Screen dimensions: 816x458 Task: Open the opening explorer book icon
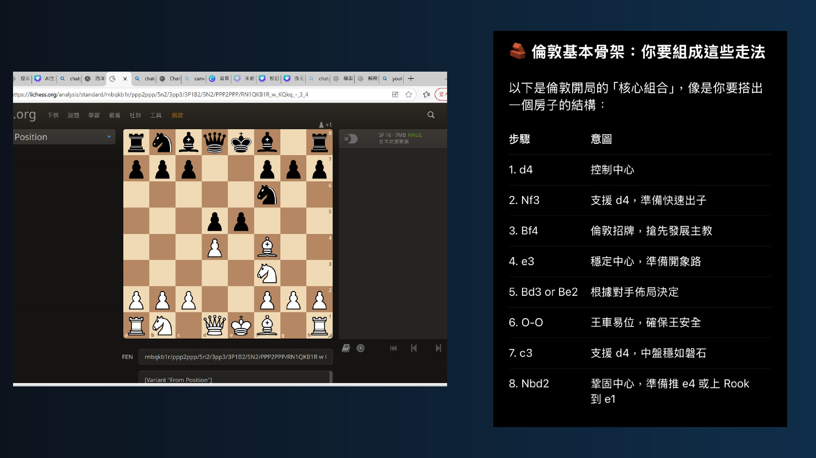346,348
